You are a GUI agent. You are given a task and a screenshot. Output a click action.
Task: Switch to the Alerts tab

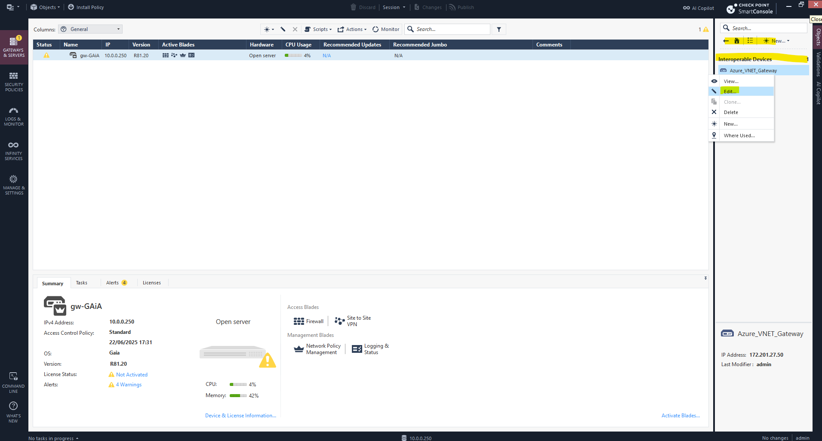pos(117,283)
